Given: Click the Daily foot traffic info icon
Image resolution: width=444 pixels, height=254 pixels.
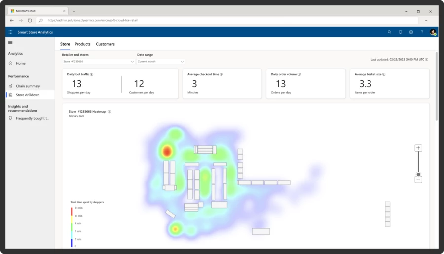Looking at the screenshot, I should pos(92,74).
